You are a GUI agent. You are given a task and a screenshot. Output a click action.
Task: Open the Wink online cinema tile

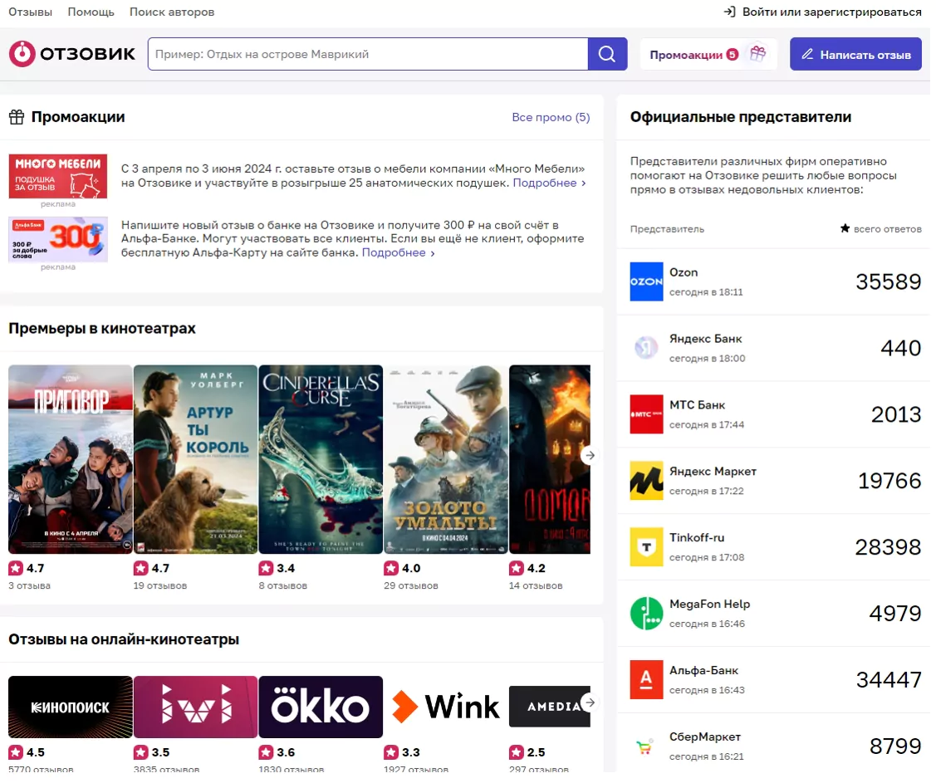[x=448, y=712]
